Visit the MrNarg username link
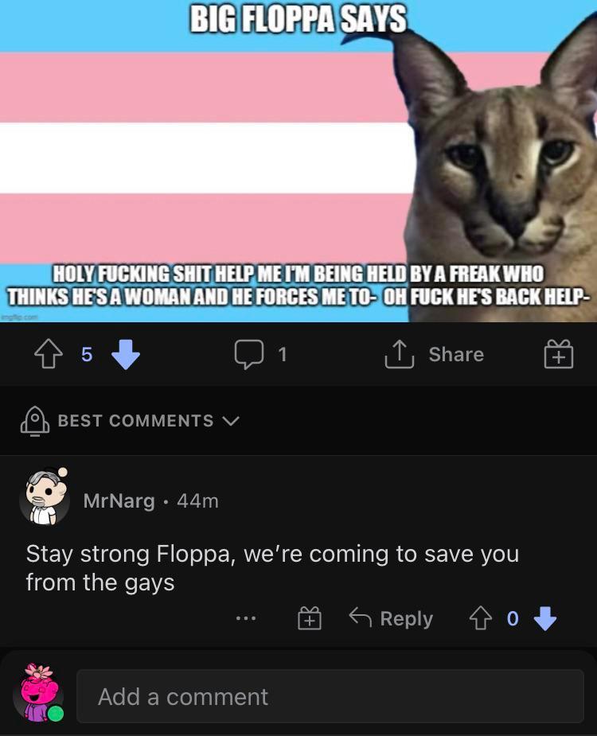Image resolution: width=597 pixels, height=736 pixels. click(x=119, y=500)
